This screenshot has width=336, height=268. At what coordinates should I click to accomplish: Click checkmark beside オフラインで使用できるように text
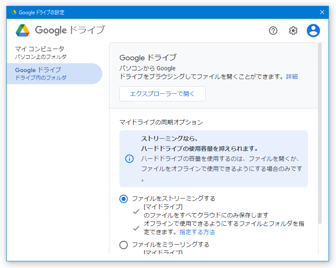(136, 228)
